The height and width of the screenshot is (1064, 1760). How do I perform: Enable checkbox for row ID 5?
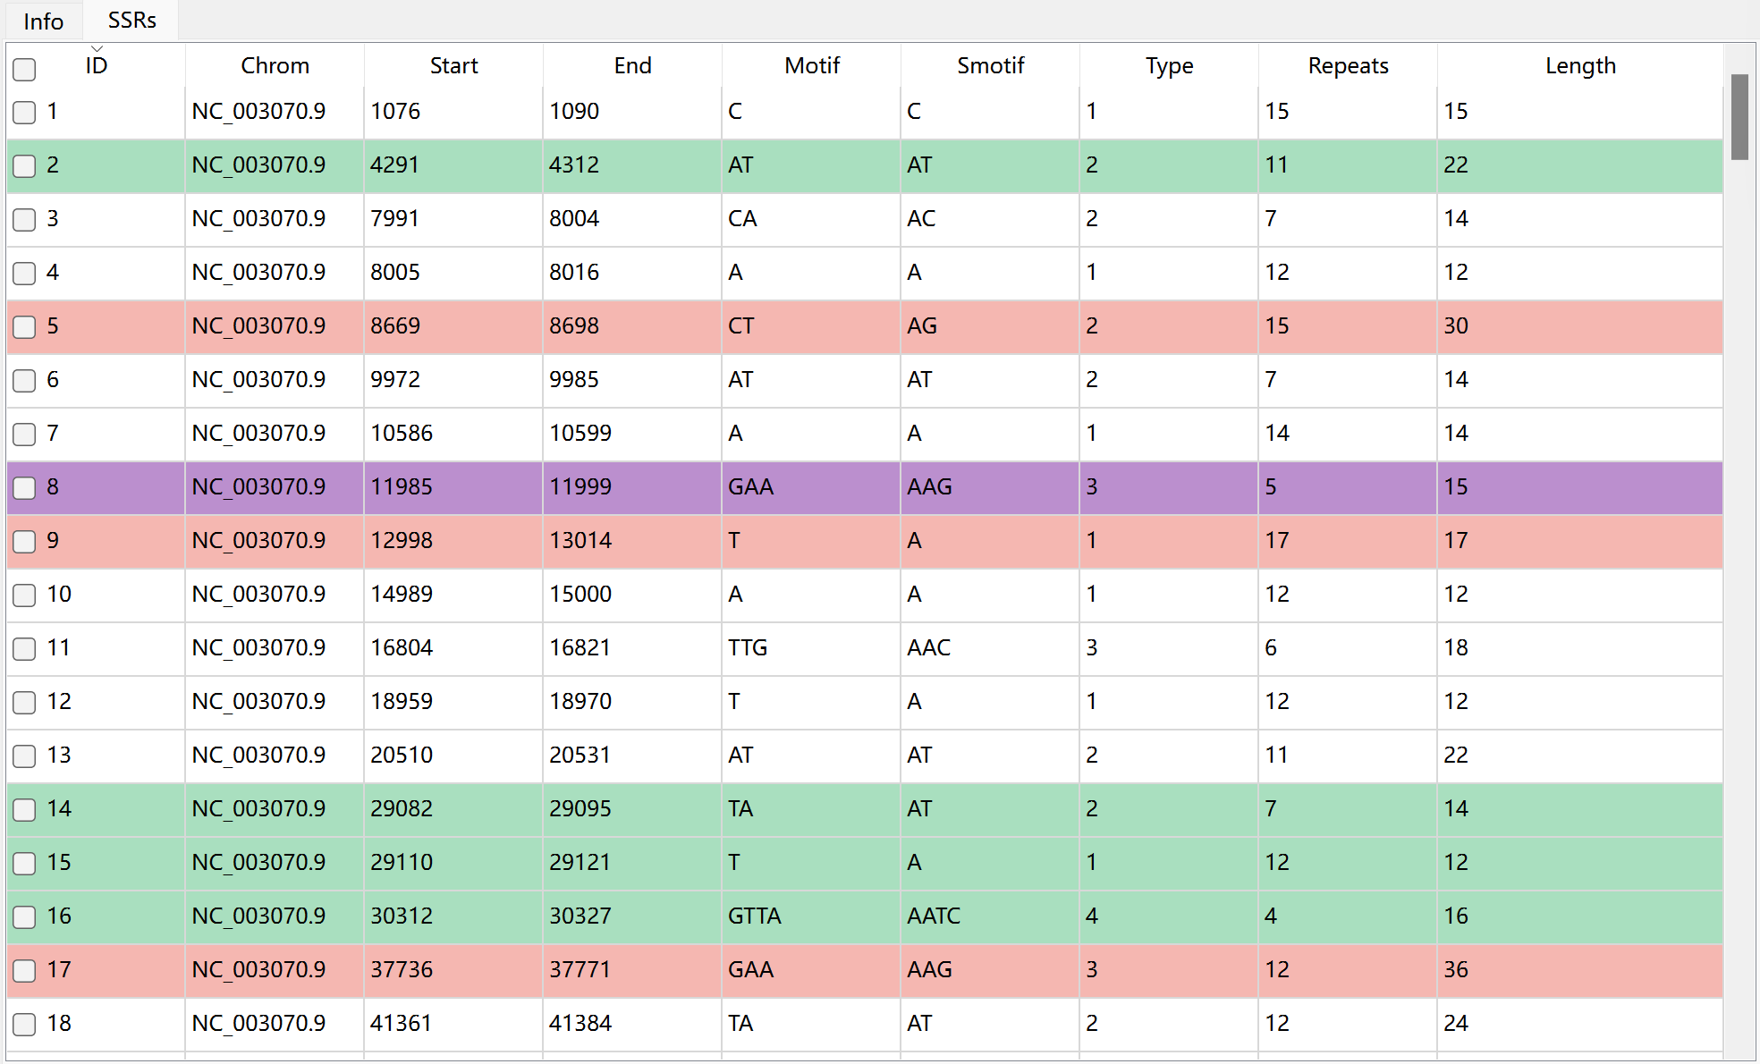(24, 326)
